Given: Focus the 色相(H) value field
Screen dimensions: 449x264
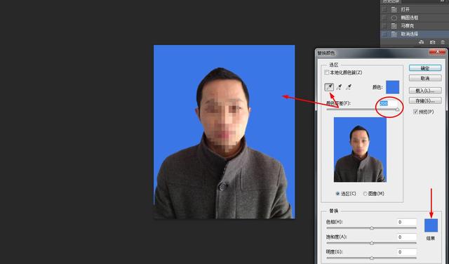Looking at the screenshot, I should click(x=407, y=222).
